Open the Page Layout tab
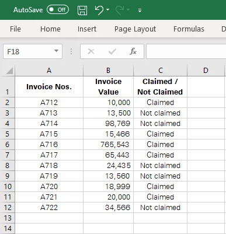 pos(135,29)
